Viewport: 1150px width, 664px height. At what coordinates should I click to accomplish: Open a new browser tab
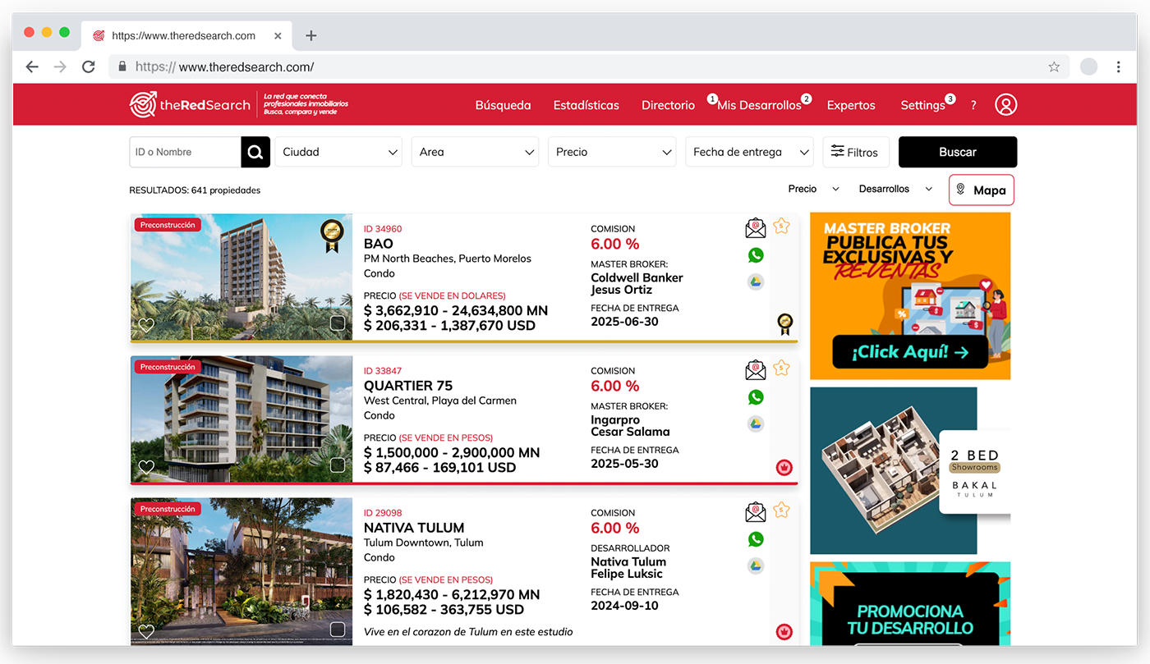tap(310, 35)
